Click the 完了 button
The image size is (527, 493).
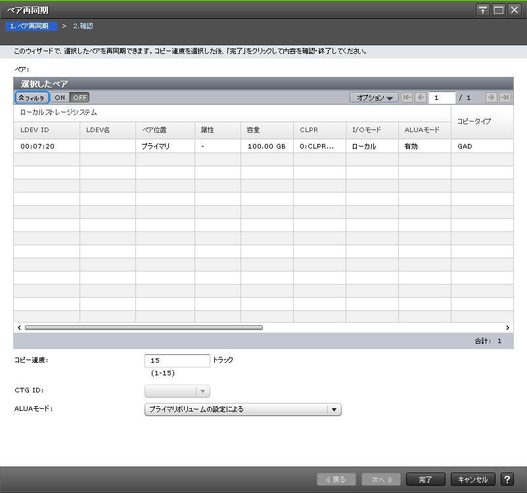pyautogui.click(x=425, y=479)
